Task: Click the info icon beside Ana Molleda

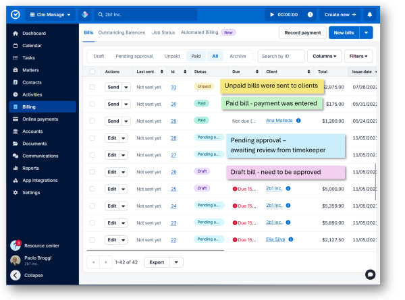Action: 298,121
